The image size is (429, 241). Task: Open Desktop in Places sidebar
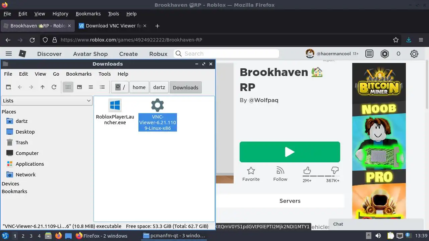click(25, 132)
